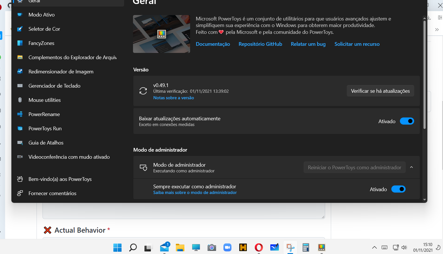Click the refresh icon beside v0.49.1

click(x=143, y=91)
